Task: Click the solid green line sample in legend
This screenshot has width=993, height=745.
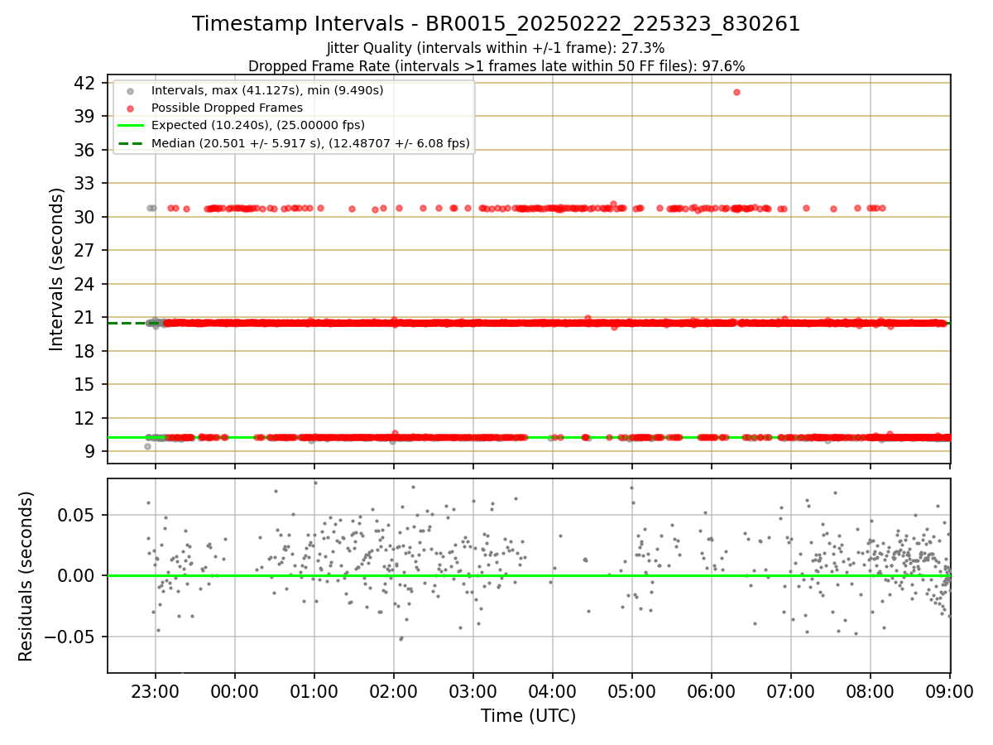Action: 130,126
